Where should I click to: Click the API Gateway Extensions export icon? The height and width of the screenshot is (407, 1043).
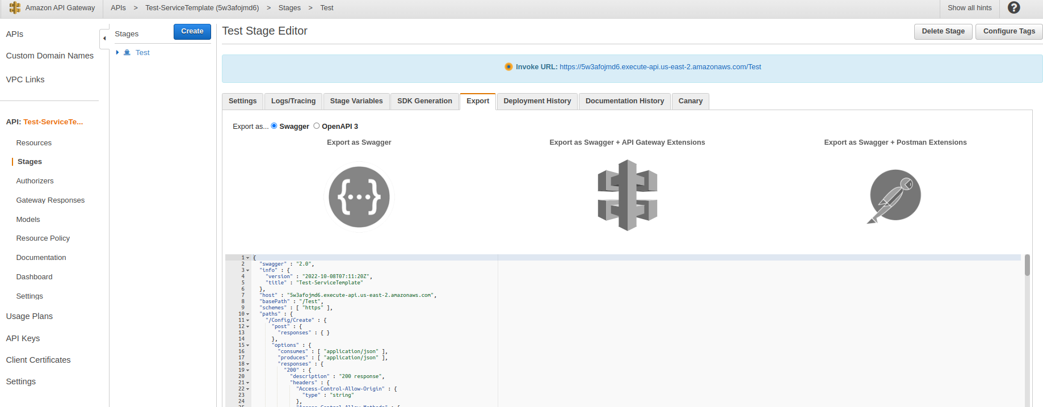627,195
